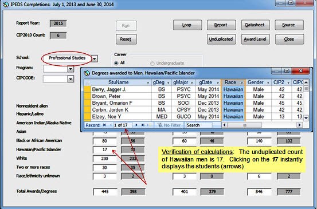This screenshot has height=209, width=317.
Task: Click the No Filter indicator
Action: coord(169,125)
